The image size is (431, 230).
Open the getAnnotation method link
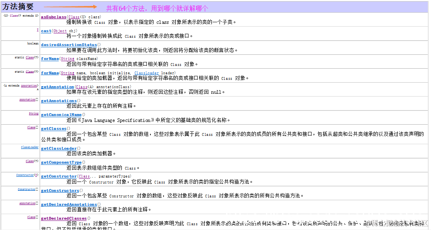click(x=58, y=87)
